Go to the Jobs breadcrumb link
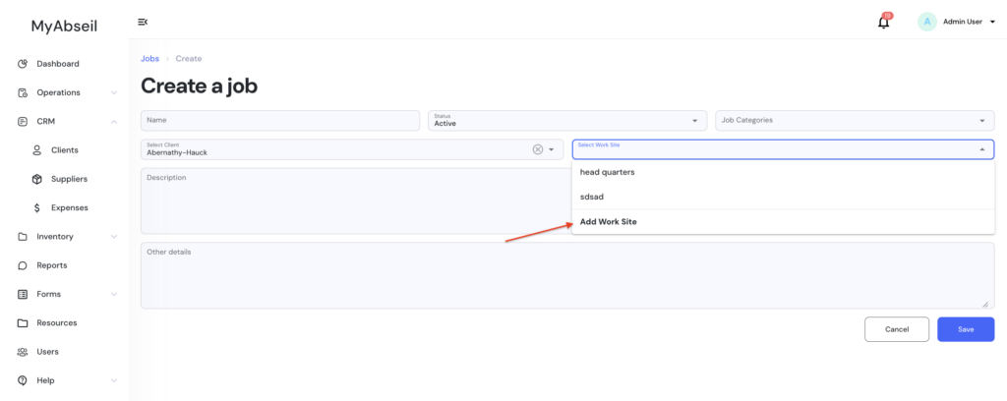The height and width of the screenshot is (401, 1007). (x=150, y=59)
